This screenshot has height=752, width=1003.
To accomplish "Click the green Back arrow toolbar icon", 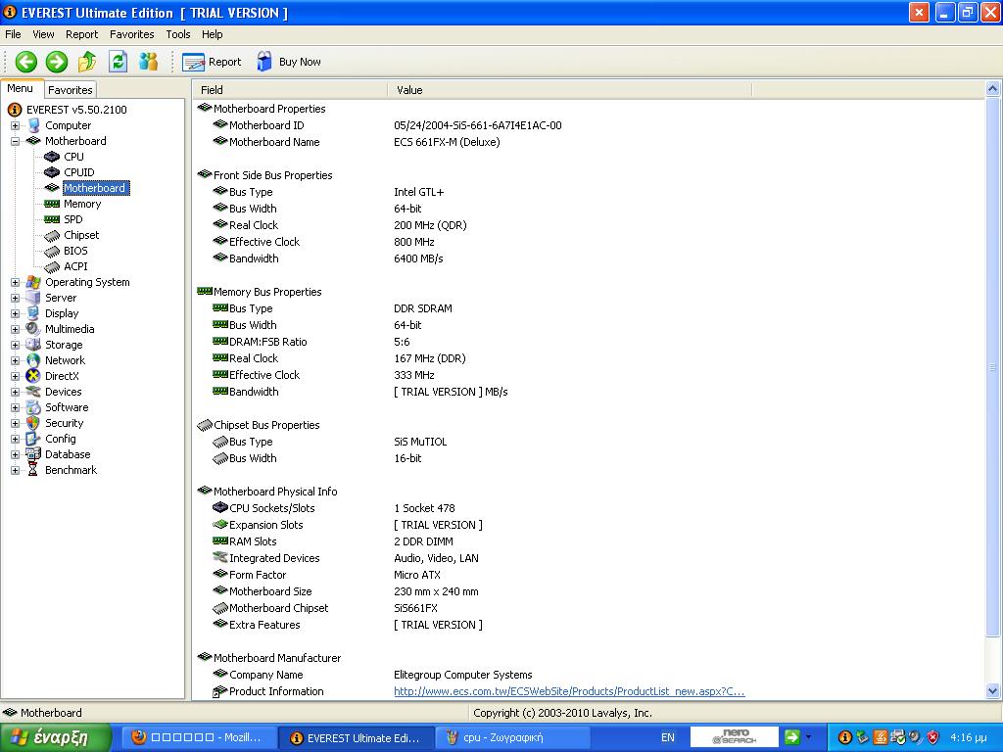I will [26, 62].
